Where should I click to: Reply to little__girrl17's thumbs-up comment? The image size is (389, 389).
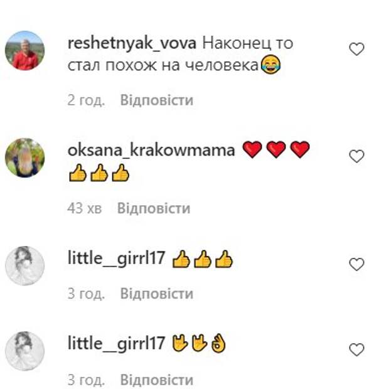click(x=157, y=294)
